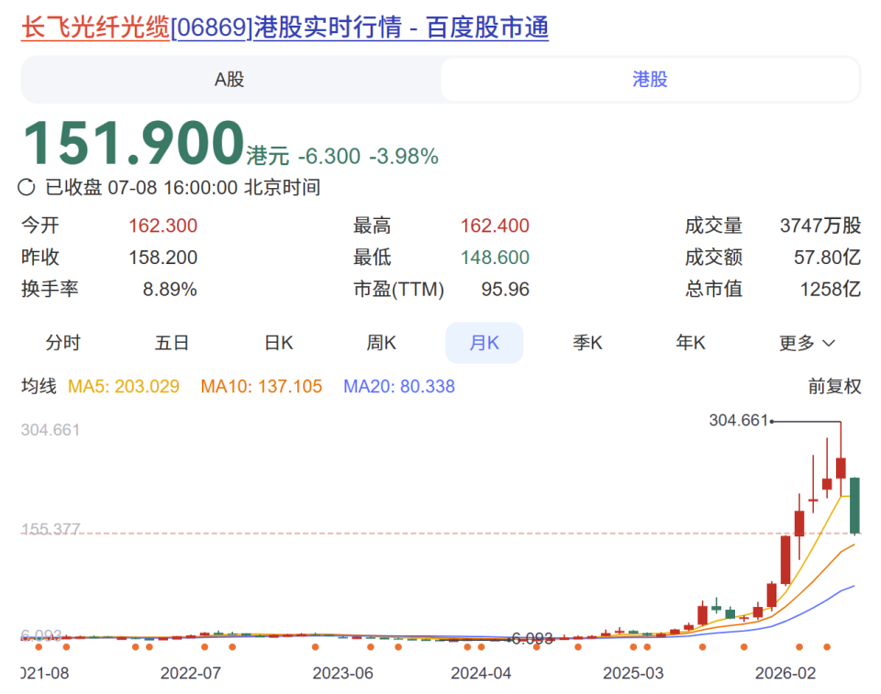This screenshot has width=881, height=694.
Task: Click the 昨收 value 158.200
Action: coord(163,258)
